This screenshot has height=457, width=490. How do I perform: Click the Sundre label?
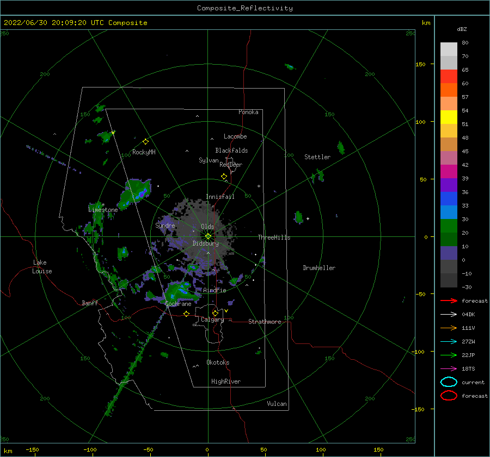(x=165, y=225)
